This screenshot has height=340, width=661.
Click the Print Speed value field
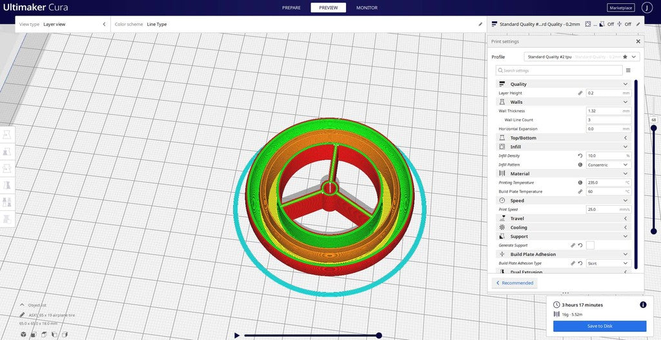[609, 210]
